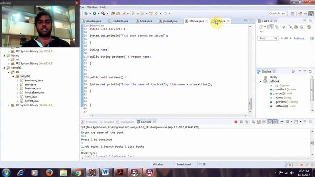315x177 pixels.
Task: Click the help question mark in Task List
Action: click(x=312, y=38)
